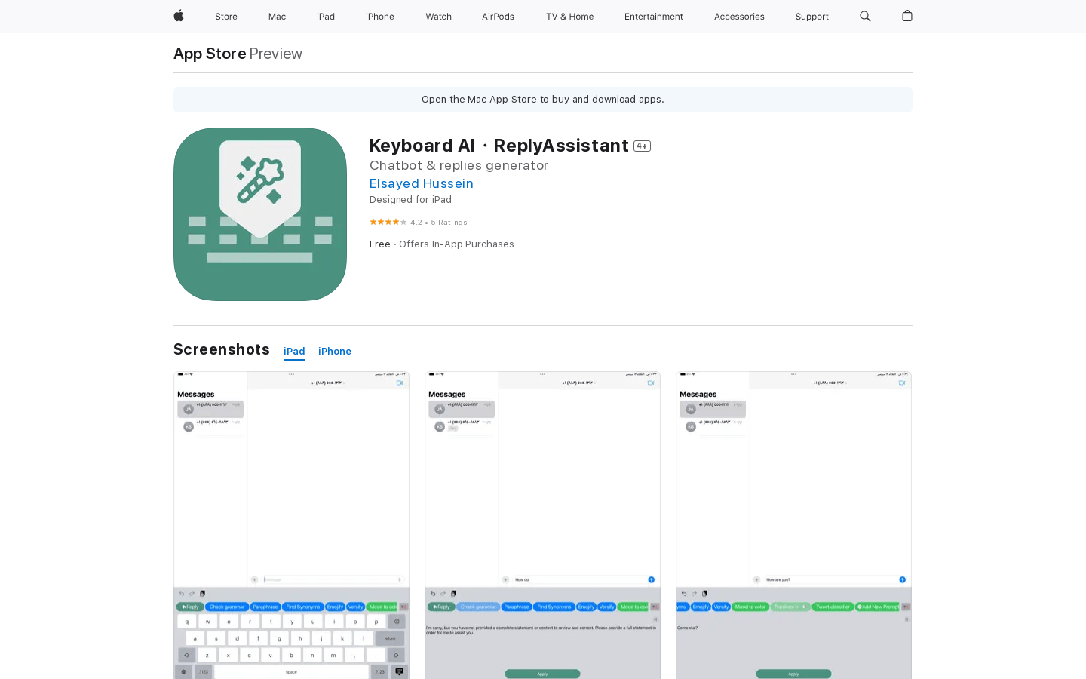The width and height of the screenshot is (1086, 679).
Task: Choose the Tweet classifier prompt
Action: (x=833, y=606)
